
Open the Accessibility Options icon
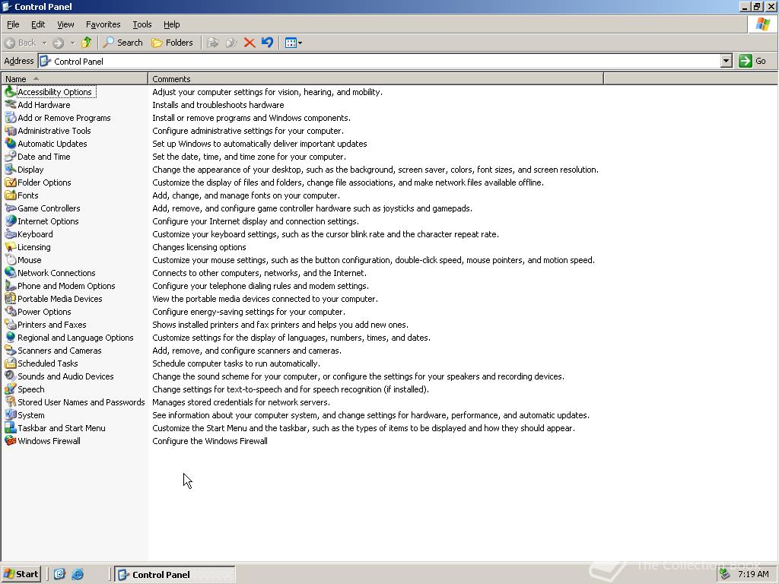[10, 92]
